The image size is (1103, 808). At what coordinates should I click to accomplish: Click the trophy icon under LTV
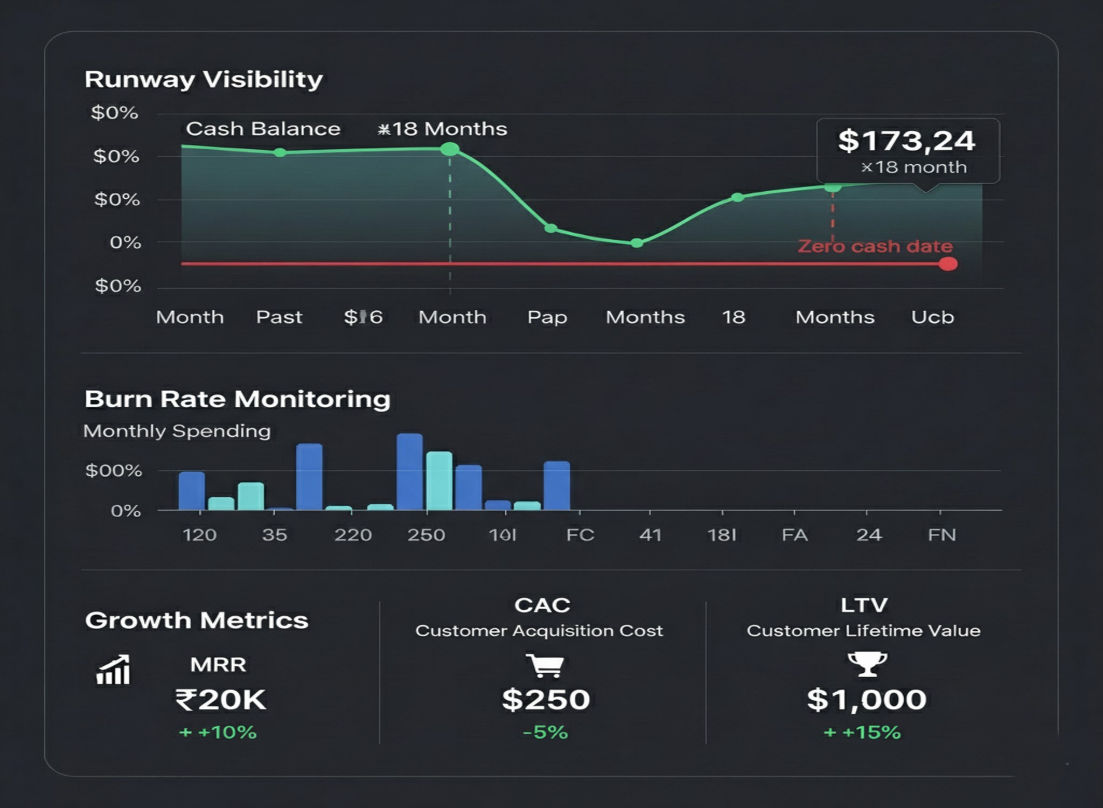(867, 664)
